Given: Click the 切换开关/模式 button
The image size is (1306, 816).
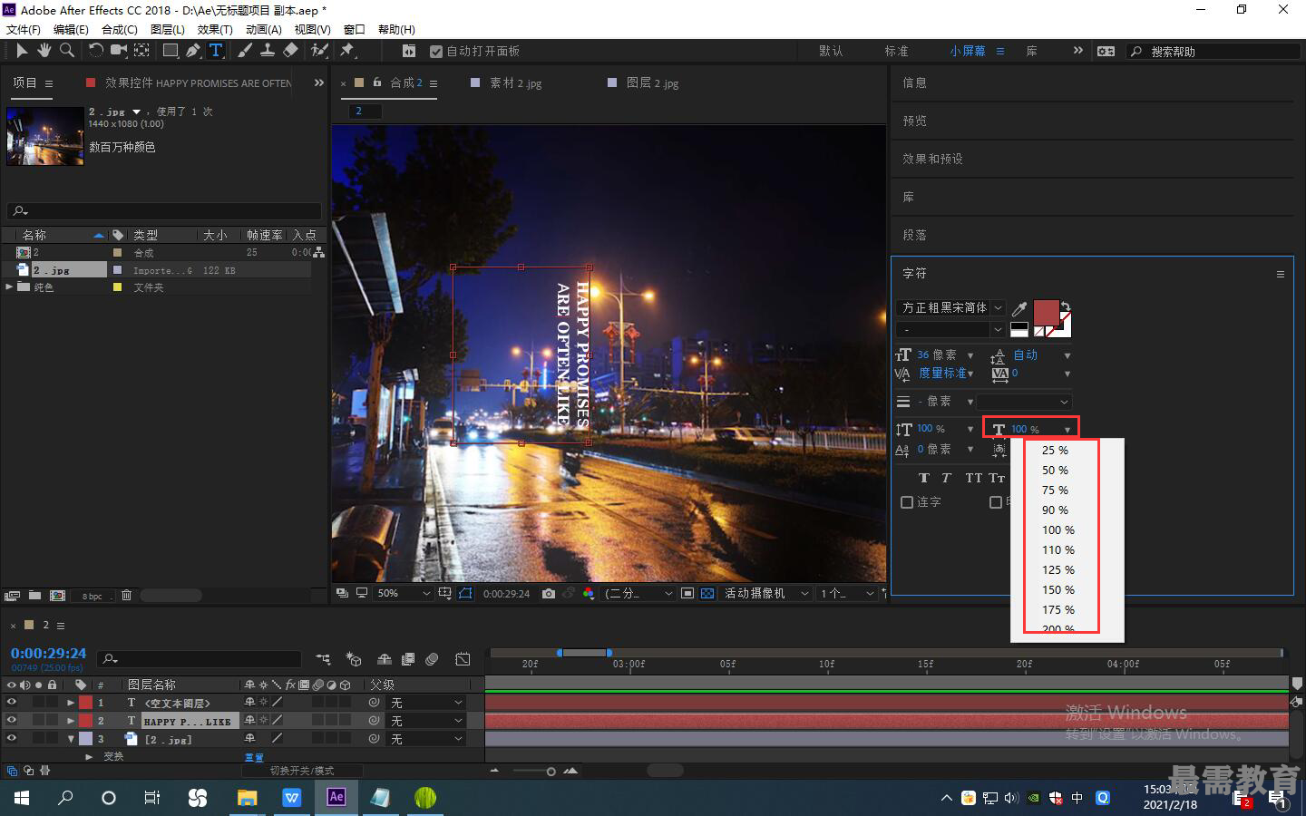Looking at the screenshot, I should tap(303, 771).
